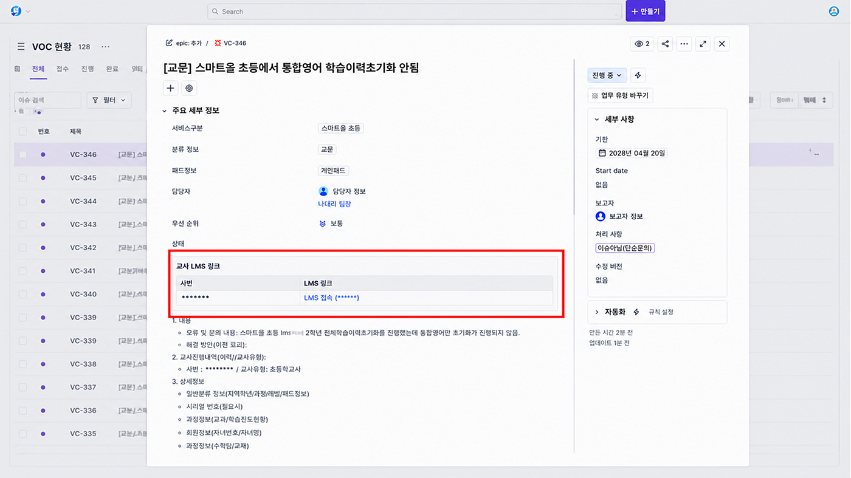Tick the select-all checkbox in list header
Viewport: 851px width, 478px height.
(x=23, y=131)
